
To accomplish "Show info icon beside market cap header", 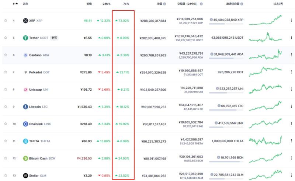I will (164, 4).
